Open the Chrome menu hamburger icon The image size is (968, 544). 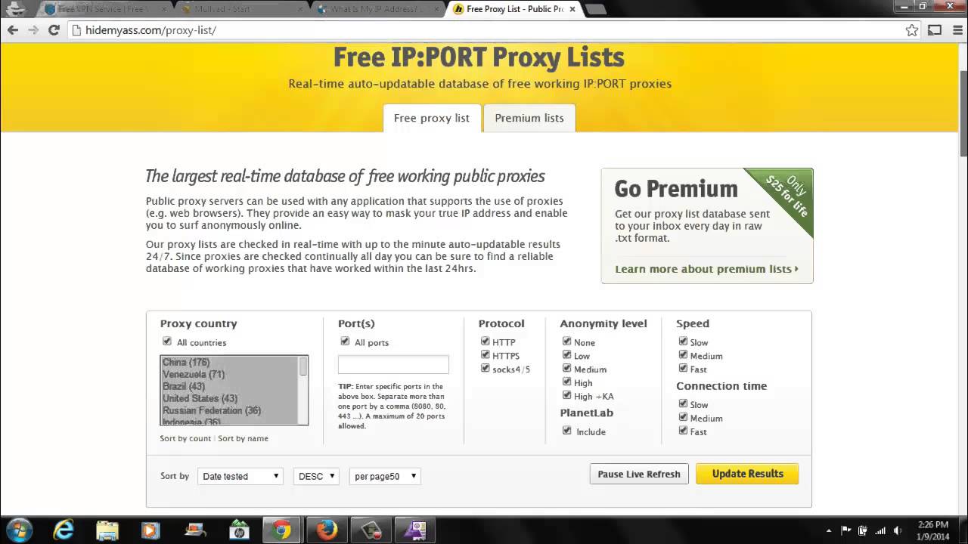[956, 30]
